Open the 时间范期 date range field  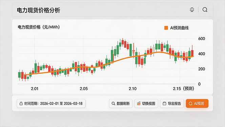(x=51, y=104)
